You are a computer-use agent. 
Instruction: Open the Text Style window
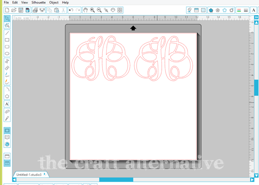click(x=253, y=10)
